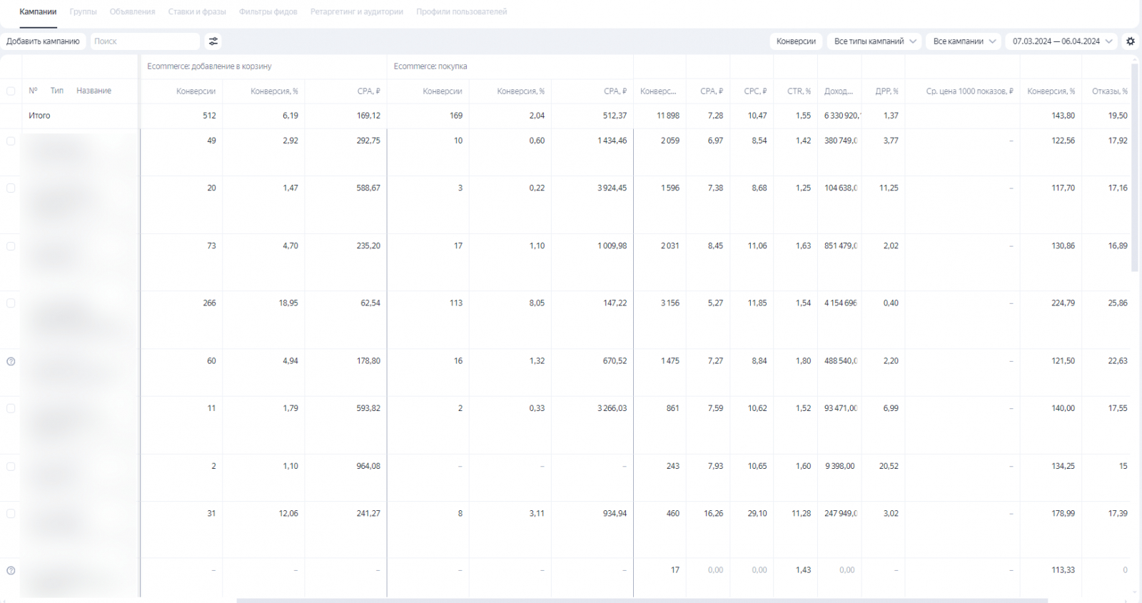Click the Добавить кампанию button
Image resolution: width=1142 pixels, height=603 pixels.
coord(43,41)
